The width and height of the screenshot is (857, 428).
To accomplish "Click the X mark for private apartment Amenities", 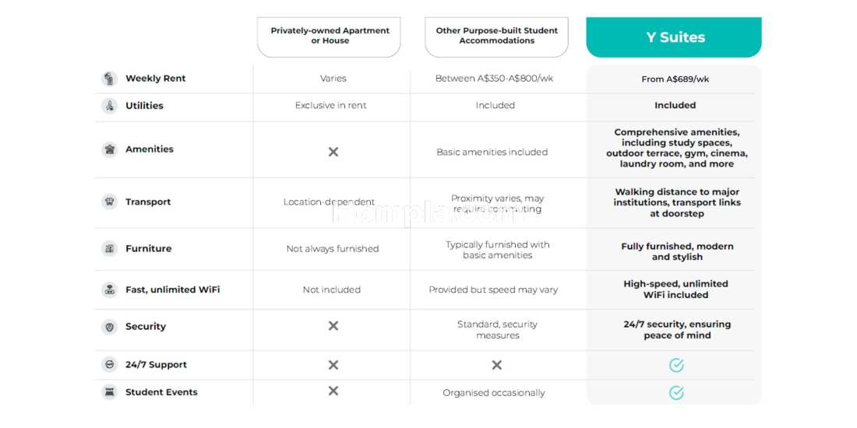I will point(333,152).
